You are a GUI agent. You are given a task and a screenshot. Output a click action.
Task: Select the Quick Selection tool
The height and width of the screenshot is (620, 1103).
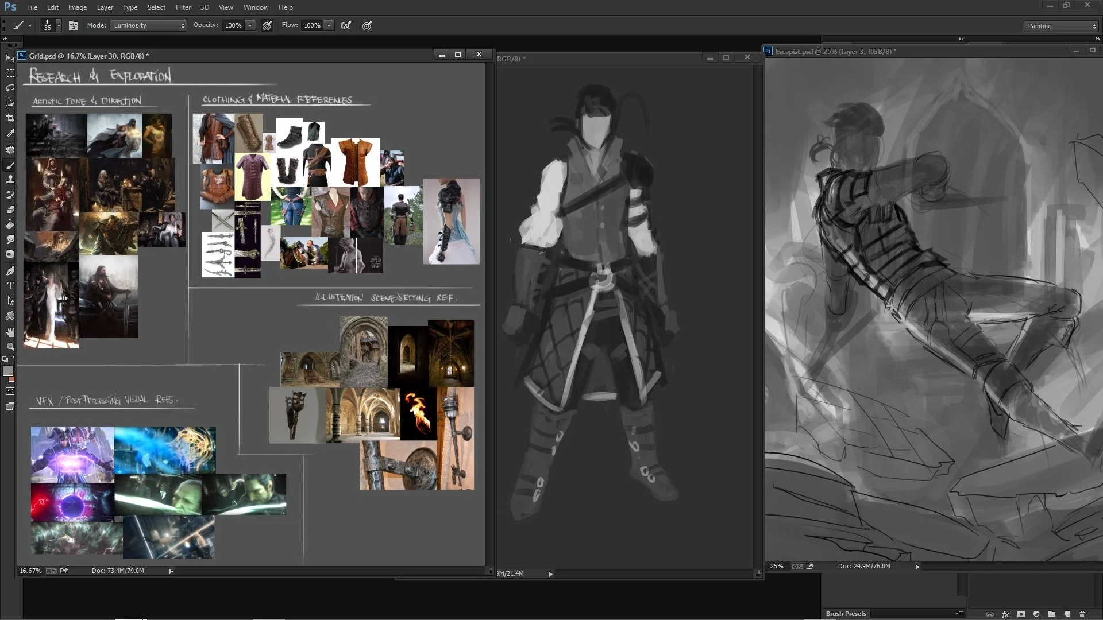click(x=10, y=103)
